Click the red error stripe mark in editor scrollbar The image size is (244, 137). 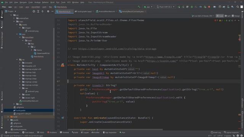tap(239, 39)
